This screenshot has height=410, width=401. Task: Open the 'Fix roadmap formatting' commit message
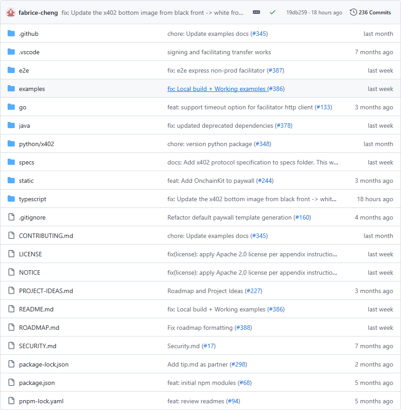point(200,328)
